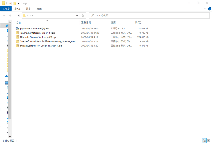The height and width of the screenshot is (143, 212).
Task: Click the date 2022/05/08 4:21
Action: [x=90, y=41]
